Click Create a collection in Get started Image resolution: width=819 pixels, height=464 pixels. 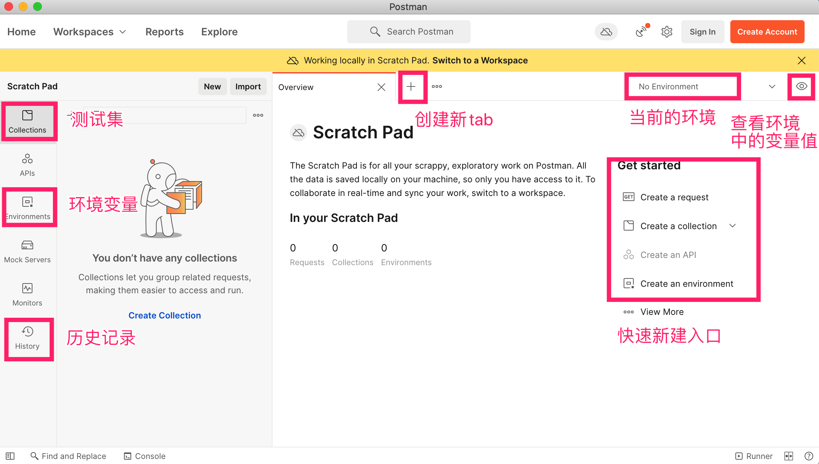[678, 226]
